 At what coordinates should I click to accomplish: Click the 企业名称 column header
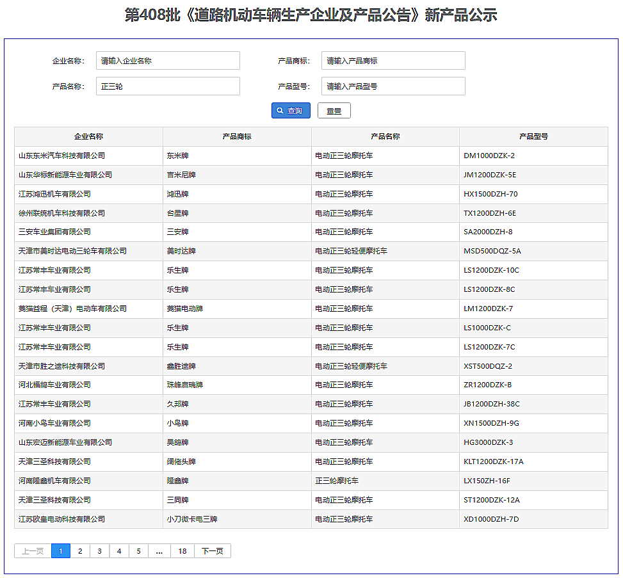88,136
